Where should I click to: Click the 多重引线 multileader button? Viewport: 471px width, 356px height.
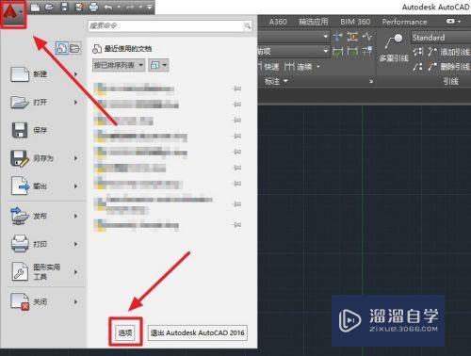(x=394, y=48)
